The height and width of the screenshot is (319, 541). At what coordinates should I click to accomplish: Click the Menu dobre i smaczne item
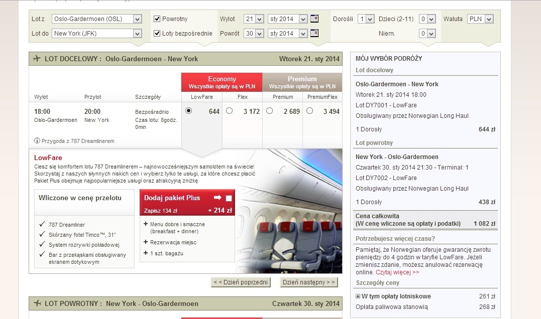click(x=174, y=228)
